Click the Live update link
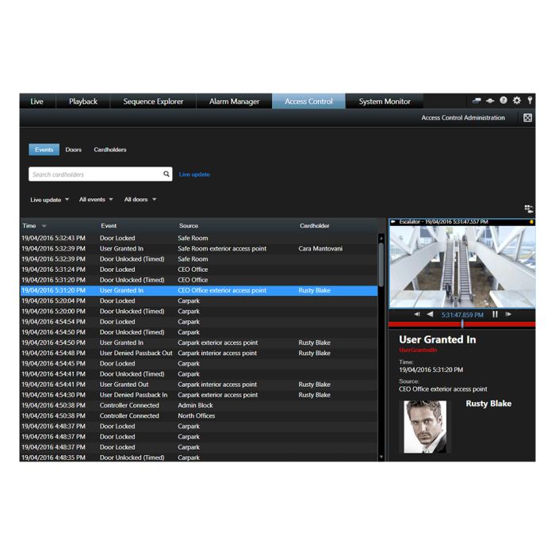Screen dimensions: 555x555 point(194,174)
